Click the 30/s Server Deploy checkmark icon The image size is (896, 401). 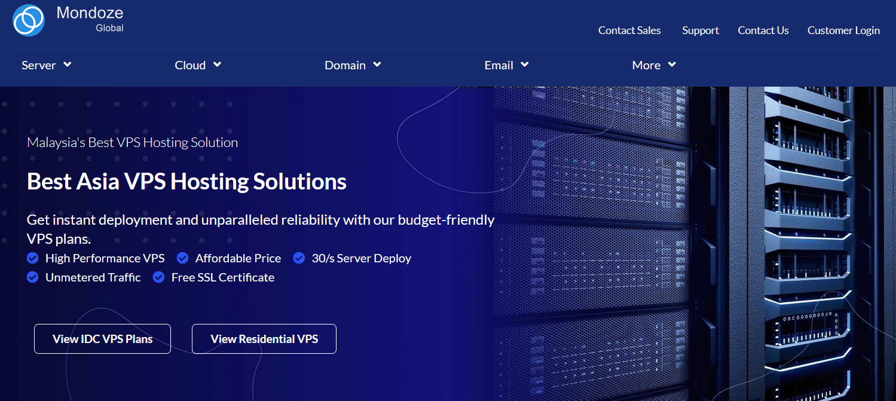[299, 258]
